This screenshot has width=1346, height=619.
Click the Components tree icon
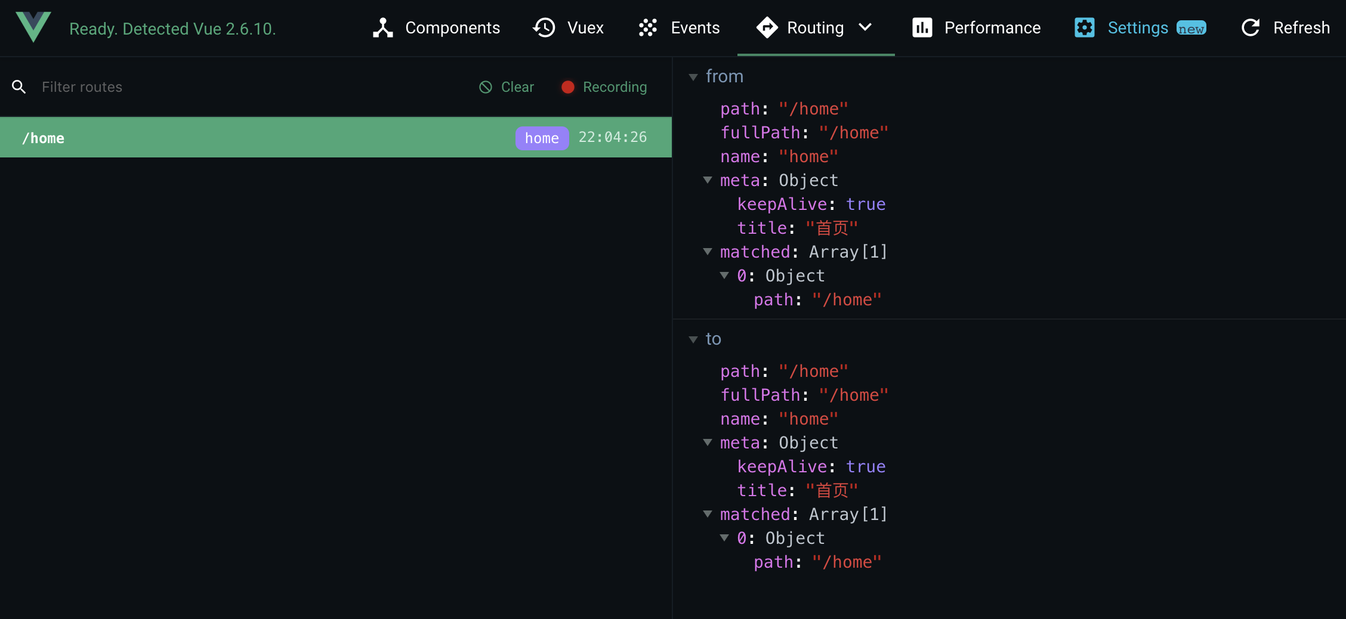383,28
